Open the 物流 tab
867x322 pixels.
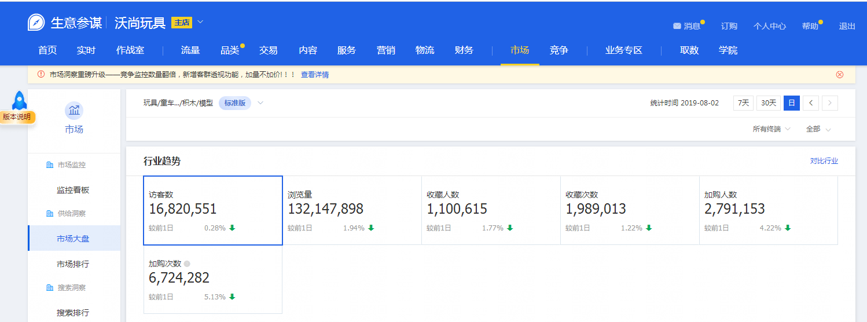[425, 50]
